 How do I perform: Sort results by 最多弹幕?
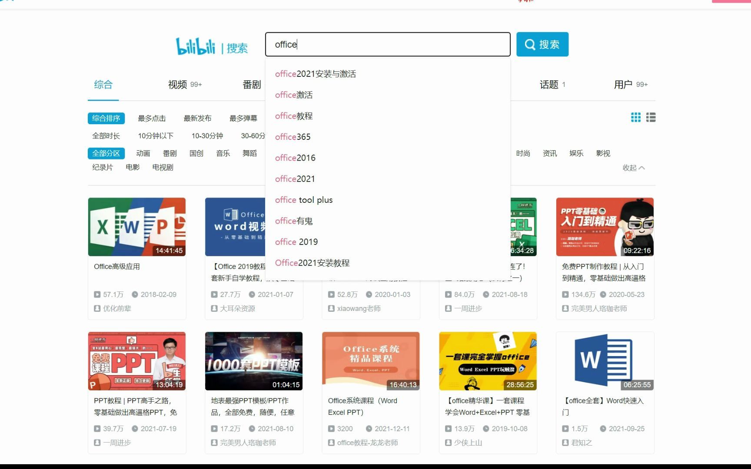[x=243, y=118]
